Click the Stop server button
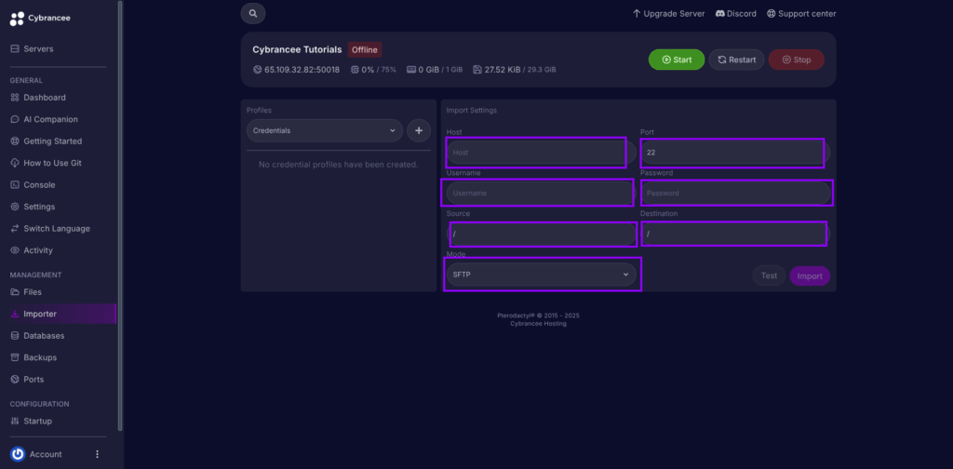The image size is (953, 469). coord(797,60)
